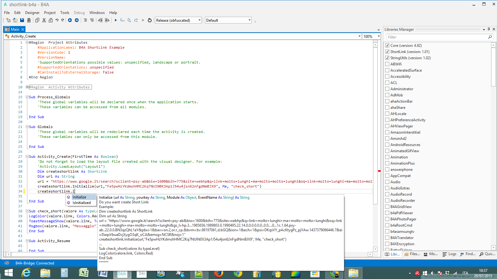The height and width of the screenshot is (279, 497).
Task: Open the Quick search panel
Action: (x=487, y=254)
